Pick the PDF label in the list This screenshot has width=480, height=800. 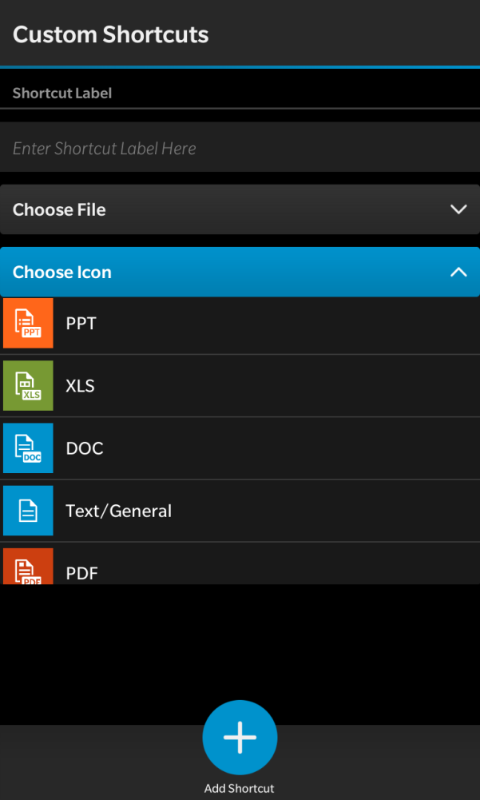[x=81, y=572]
